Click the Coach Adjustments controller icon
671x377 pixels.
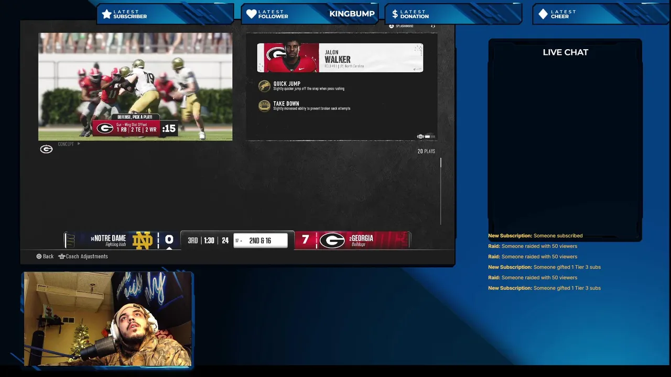point(61,257)
